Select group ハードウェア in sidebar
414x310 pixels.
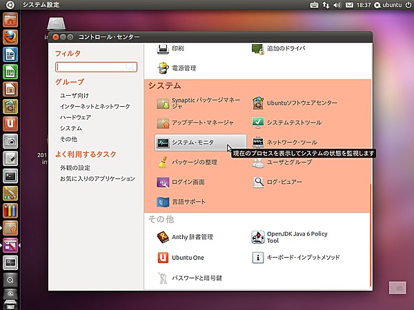(x=75, y=118)
